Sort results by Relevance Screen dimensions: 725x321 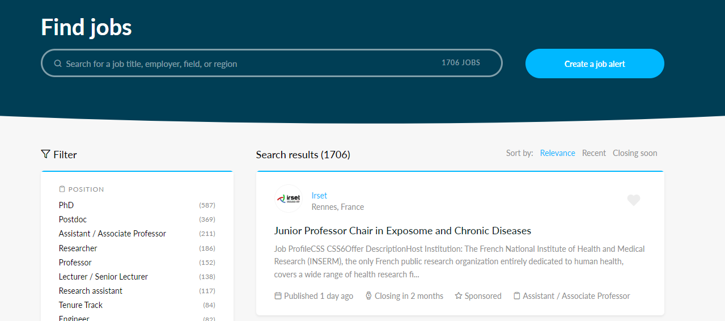[x=557, y=153]
